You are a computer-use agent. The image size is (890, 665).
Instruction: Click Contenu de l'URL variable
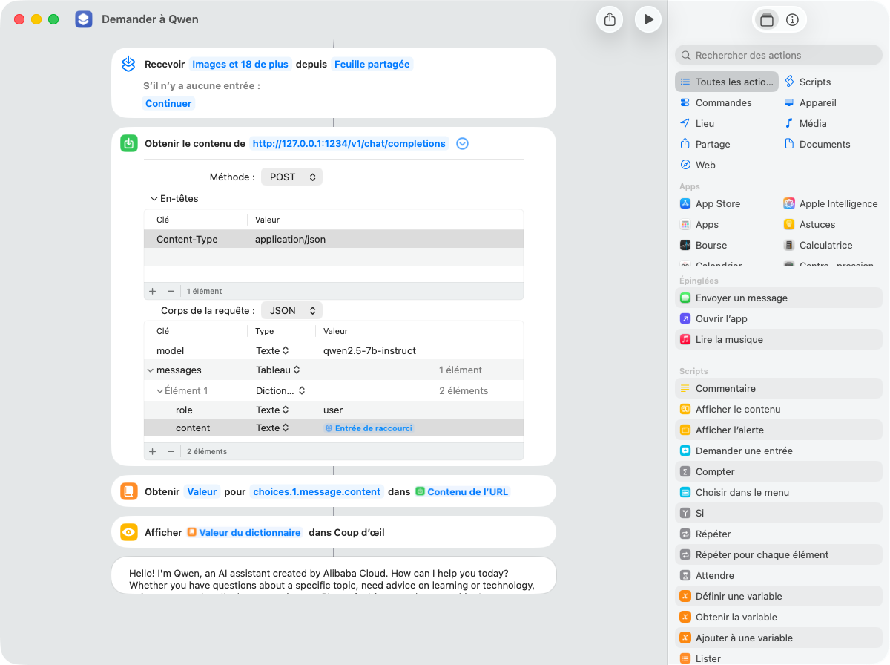click(462, 491)
